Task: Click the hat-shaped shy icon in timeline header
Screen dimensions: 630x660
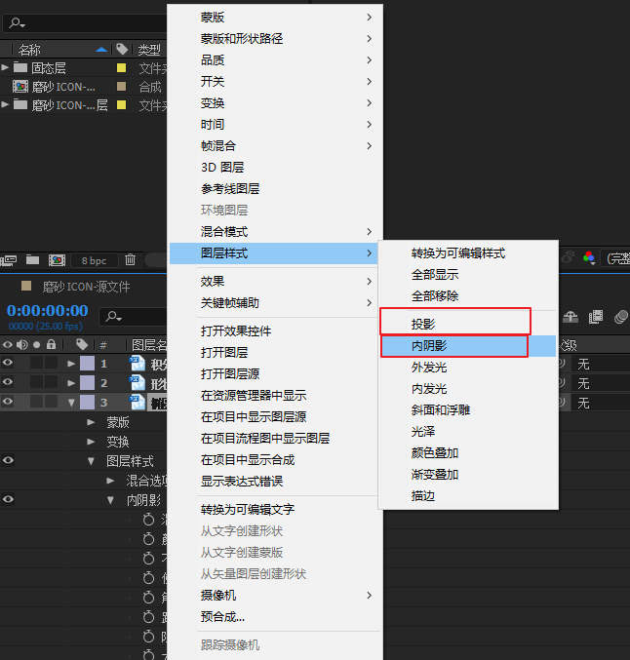Action: 571,317
